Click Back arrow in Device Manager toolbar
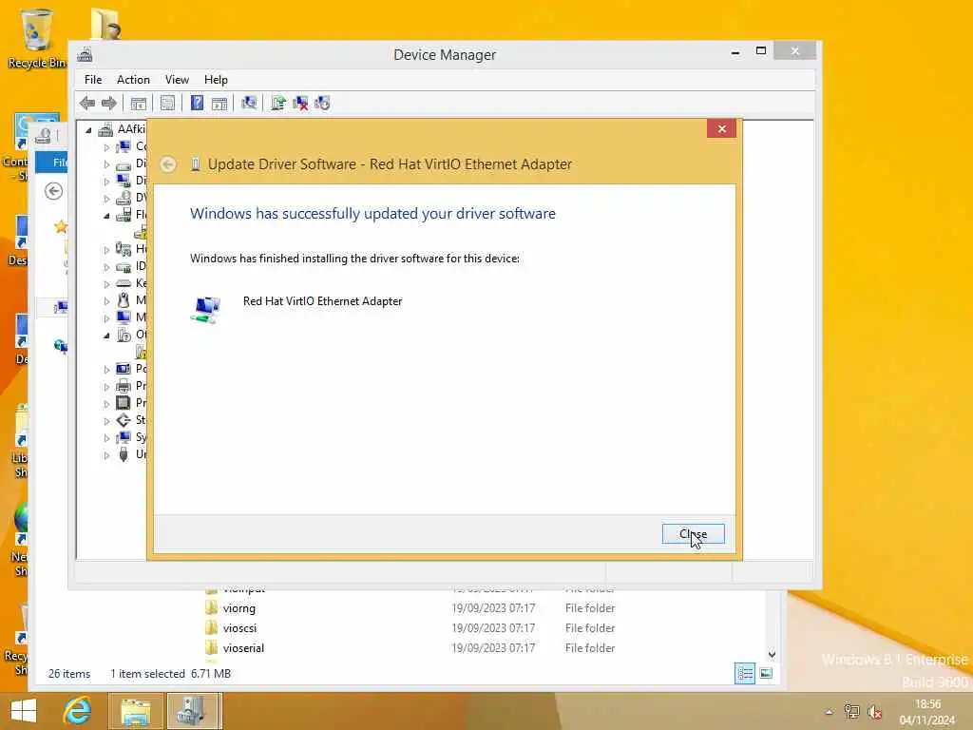 point(87,103)
